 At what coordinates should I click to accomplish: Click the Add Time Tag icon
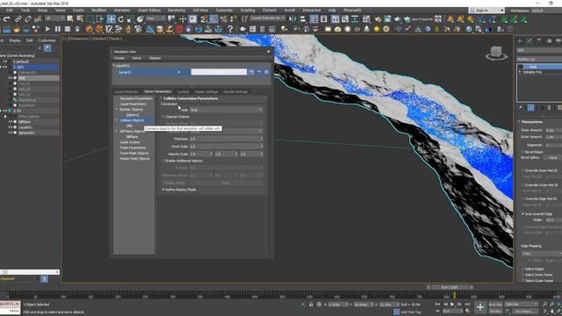(396, 312)
